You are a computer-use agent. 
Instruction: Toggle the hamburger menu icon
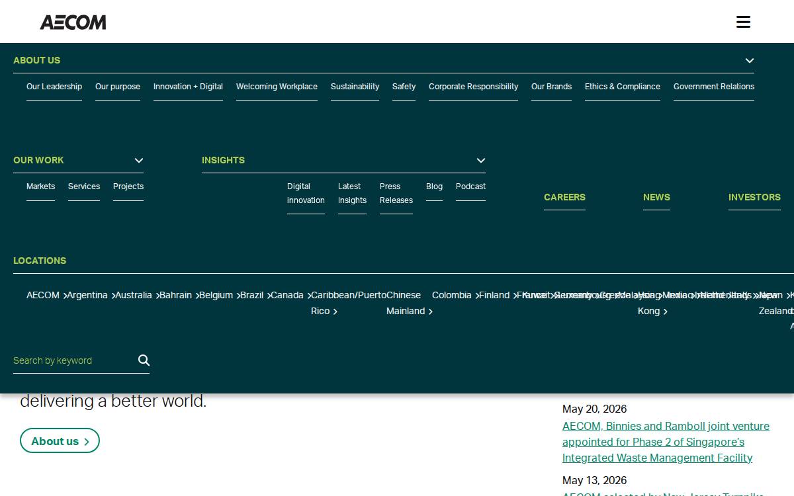tap(743, 22)
